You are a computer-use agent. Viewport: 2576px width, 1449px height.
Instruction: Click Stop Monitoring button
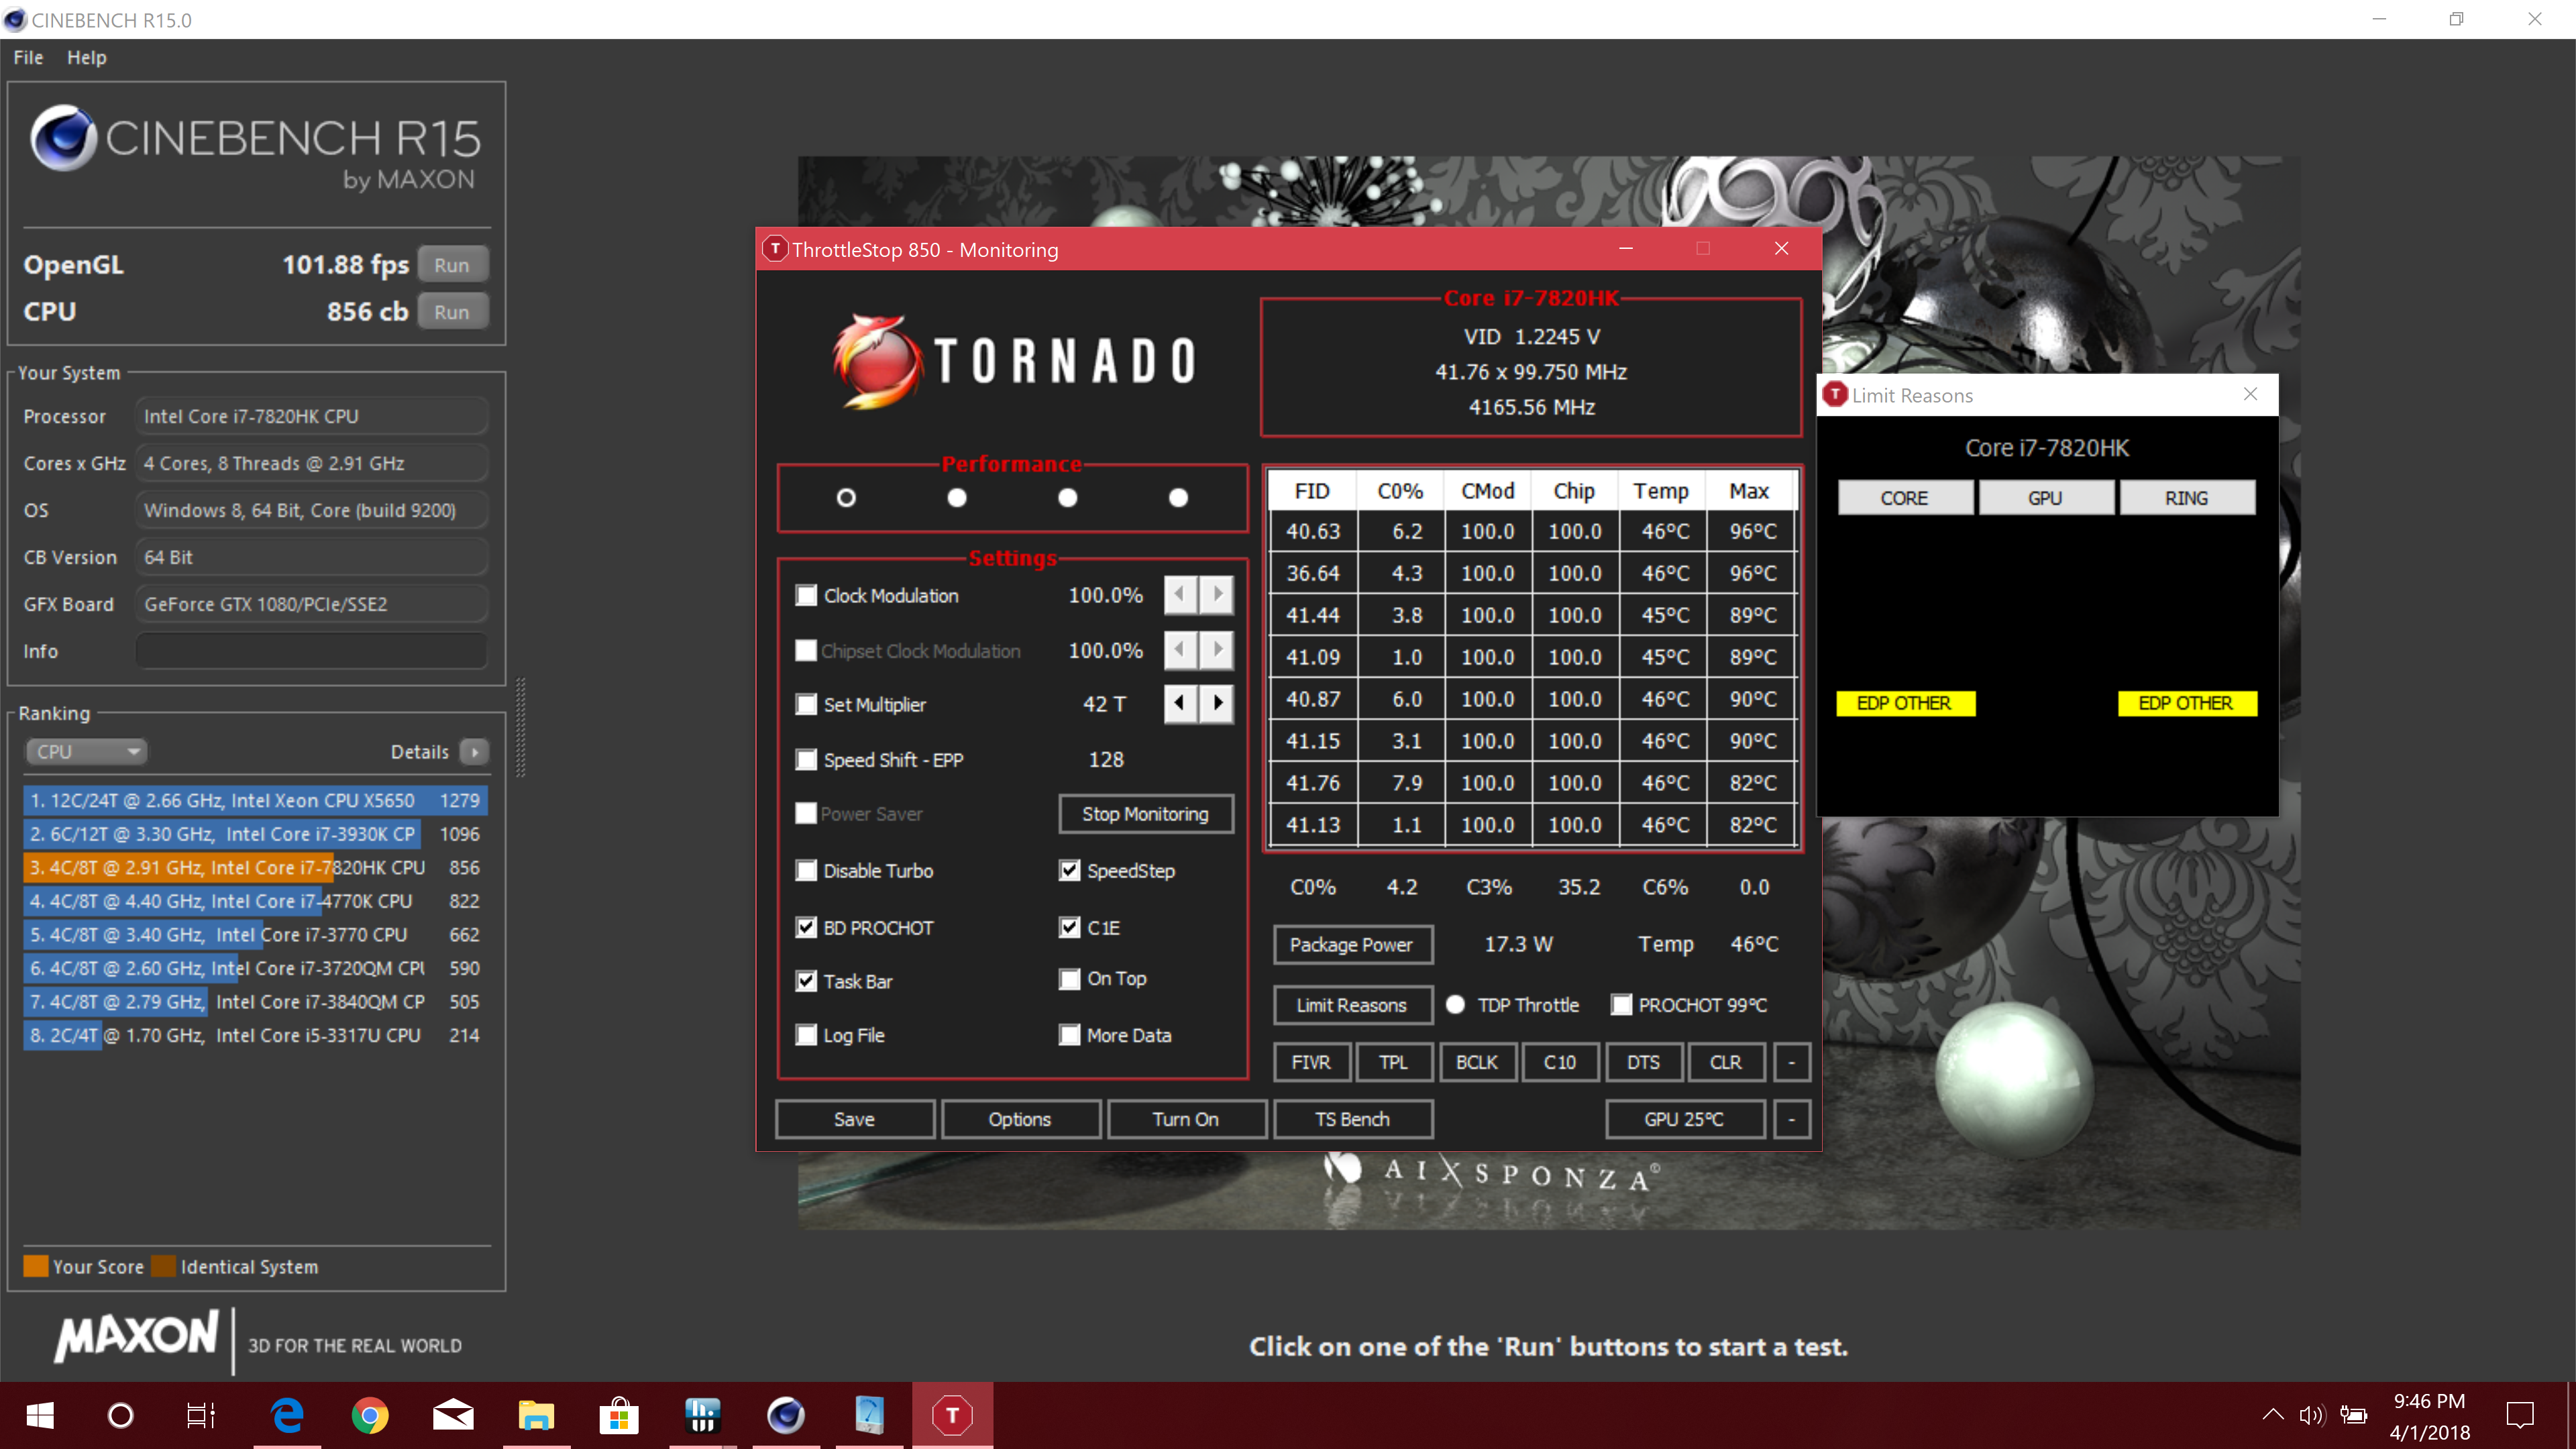(x=1145, y=814)
